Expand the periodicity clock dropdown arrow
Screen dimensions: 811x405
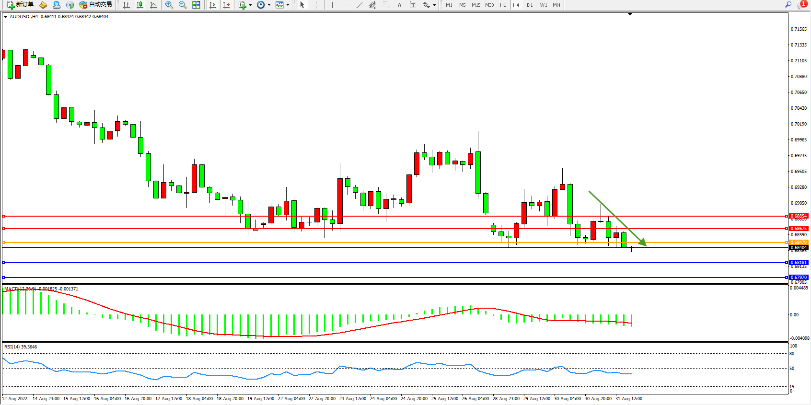[269, 5]
